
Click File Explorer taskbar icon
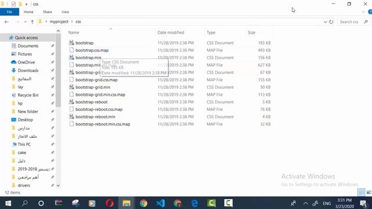click(x=127, y=203)
